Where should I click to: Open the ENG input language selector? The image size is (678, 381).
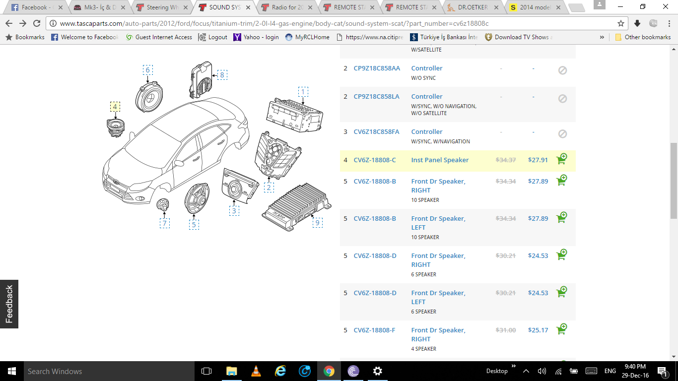pos(610,371)
